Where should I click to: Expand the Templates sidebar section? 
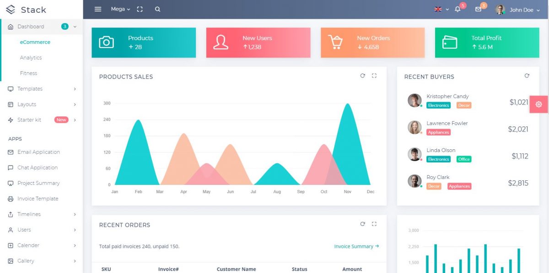[30, 89]
